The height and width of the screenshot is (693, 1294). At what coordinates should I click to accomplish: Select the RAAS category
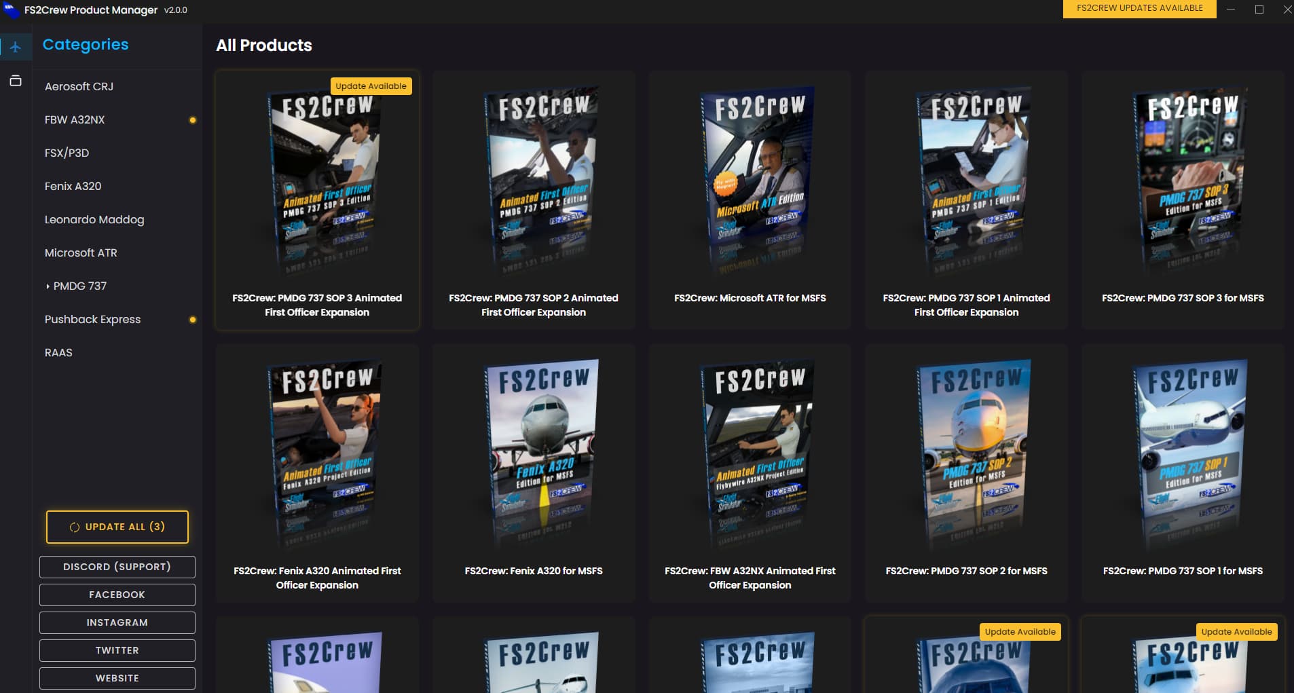[58, 353]
